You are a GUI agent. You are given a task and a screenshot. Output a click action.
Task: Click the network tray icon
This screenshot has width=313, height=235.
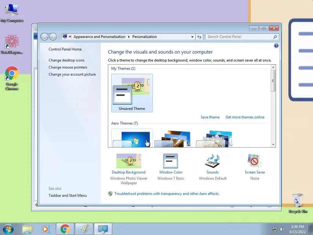pos(275,229)
